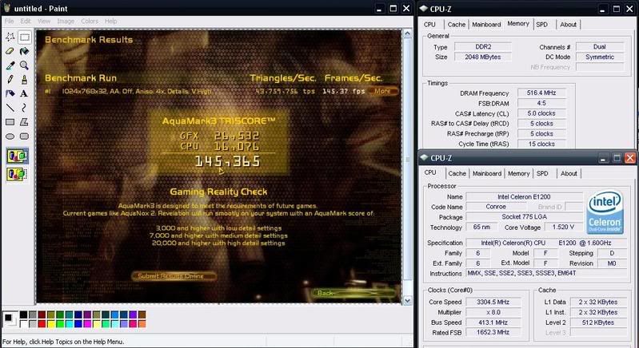Click the Type field showing DDR2
The height and width of the screenshot is (348, 639).
pos(483,47)
